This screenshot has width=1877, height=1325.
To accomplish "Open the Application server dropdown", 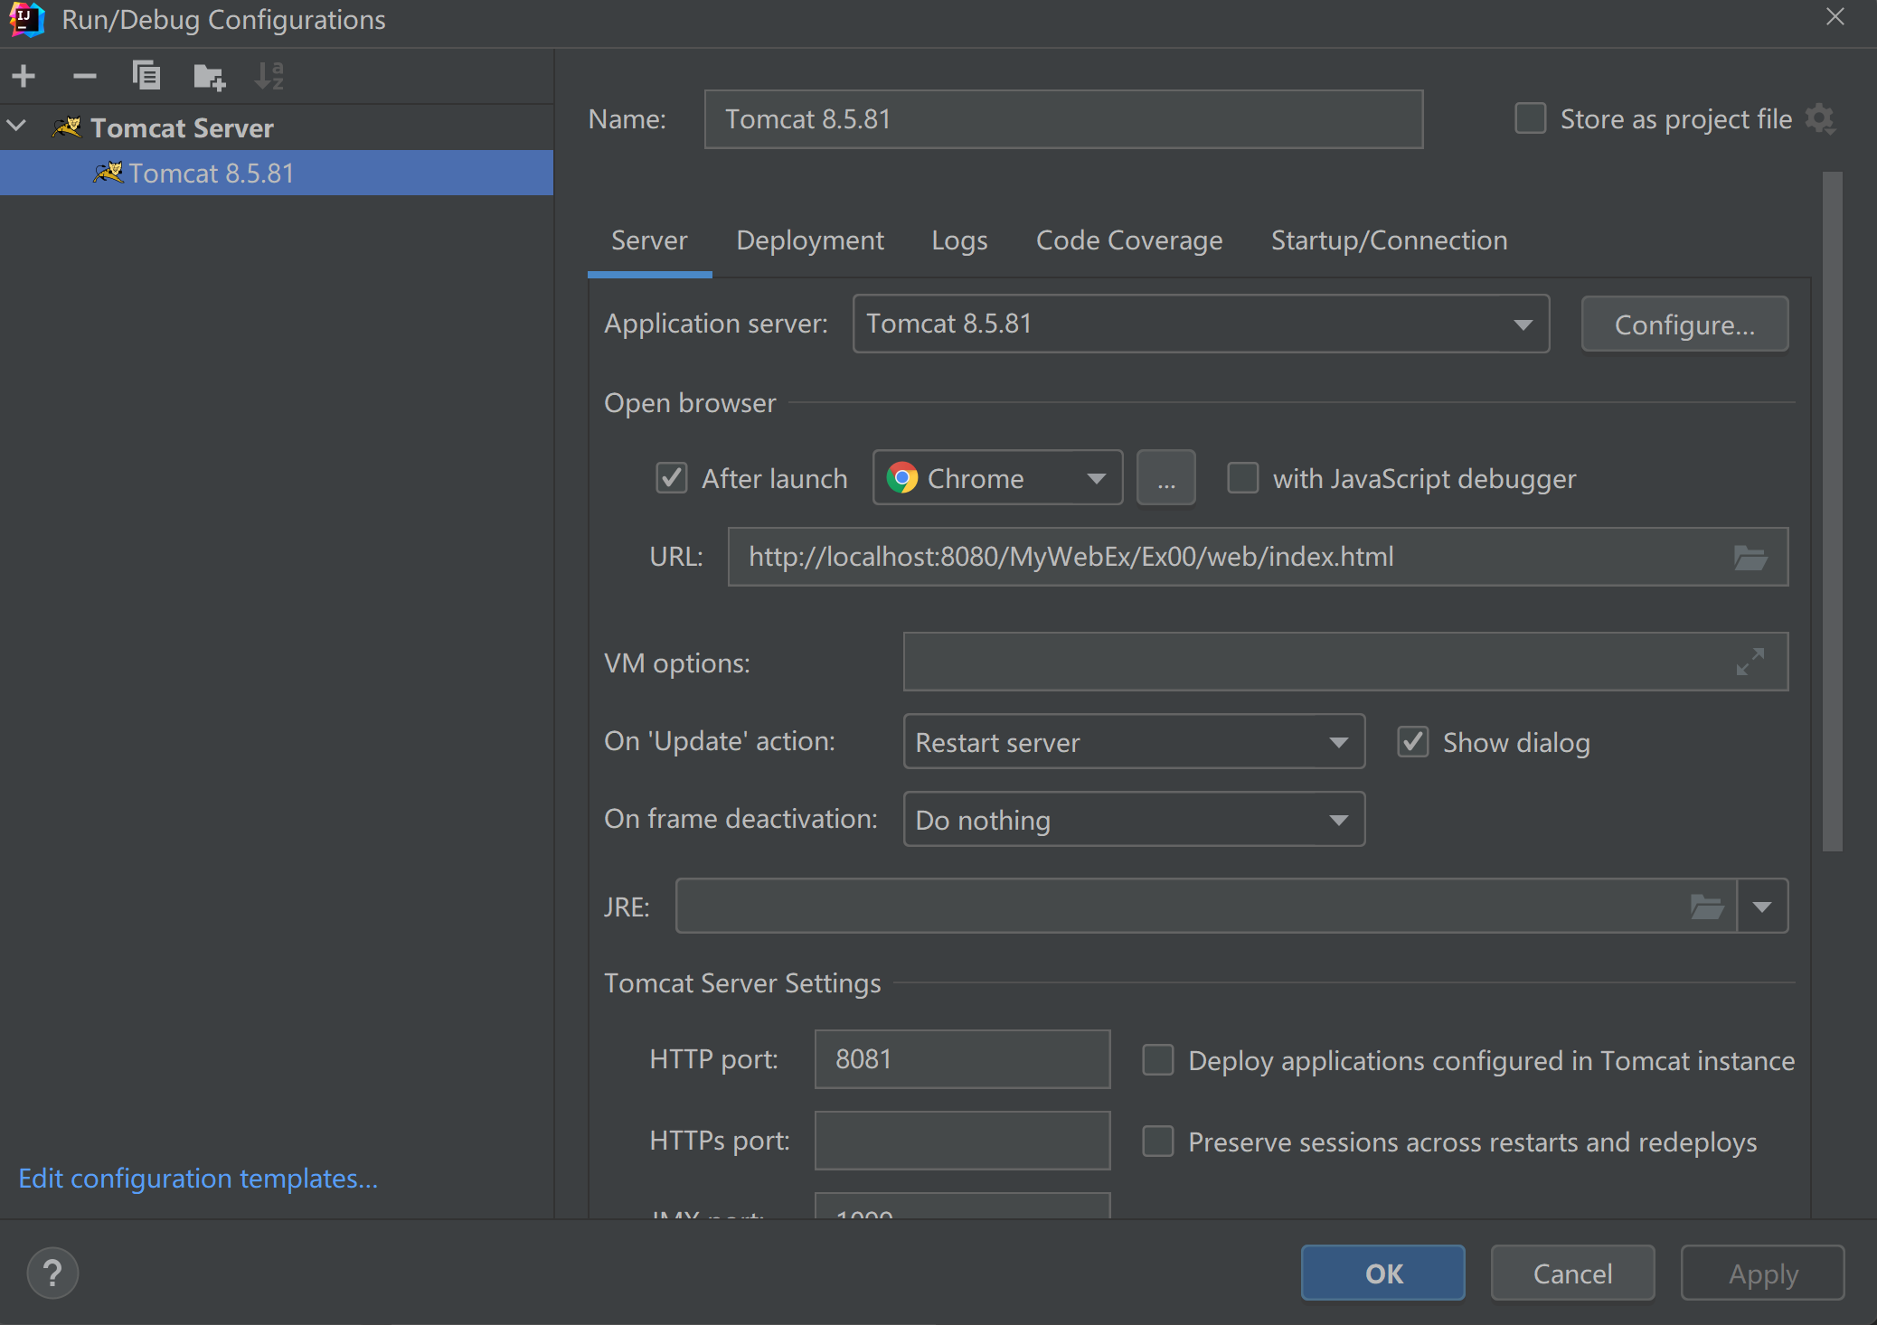I will 1523,324.
